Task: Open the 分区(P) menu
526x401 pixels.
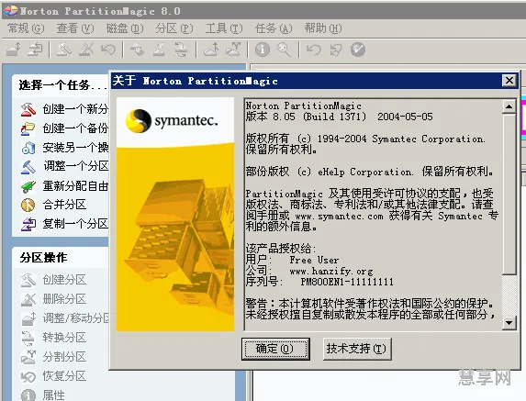Action: point(174,28)
